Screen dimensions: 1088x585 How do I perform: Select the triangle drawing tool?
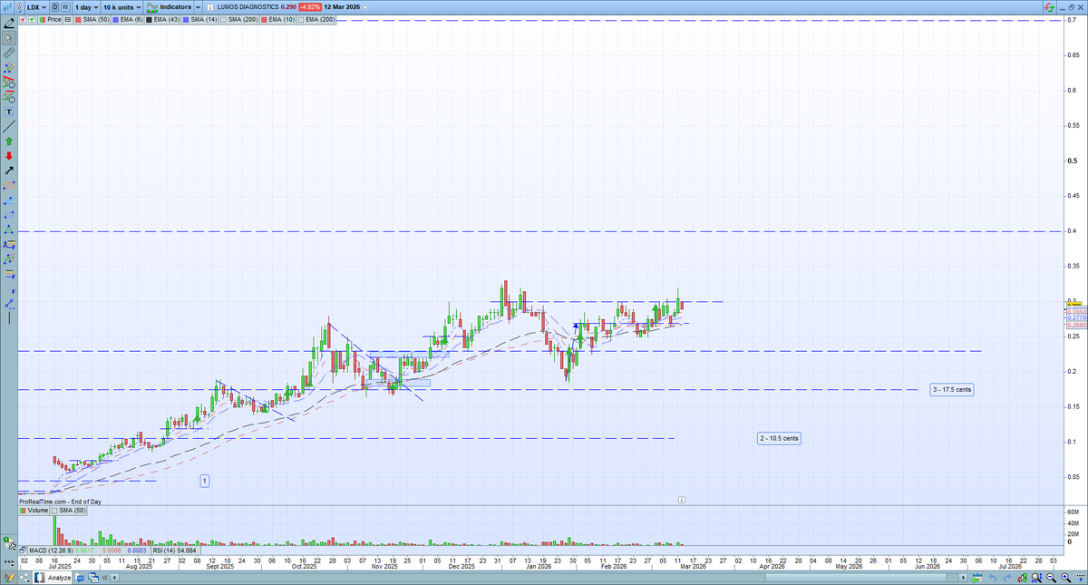point(9,229)
